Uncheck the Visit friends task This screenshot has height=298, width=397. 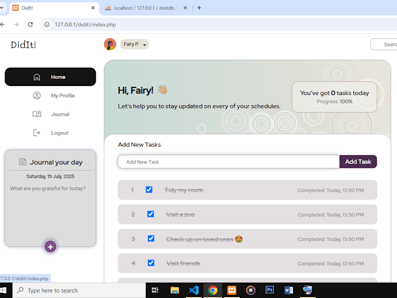[151, 263]
